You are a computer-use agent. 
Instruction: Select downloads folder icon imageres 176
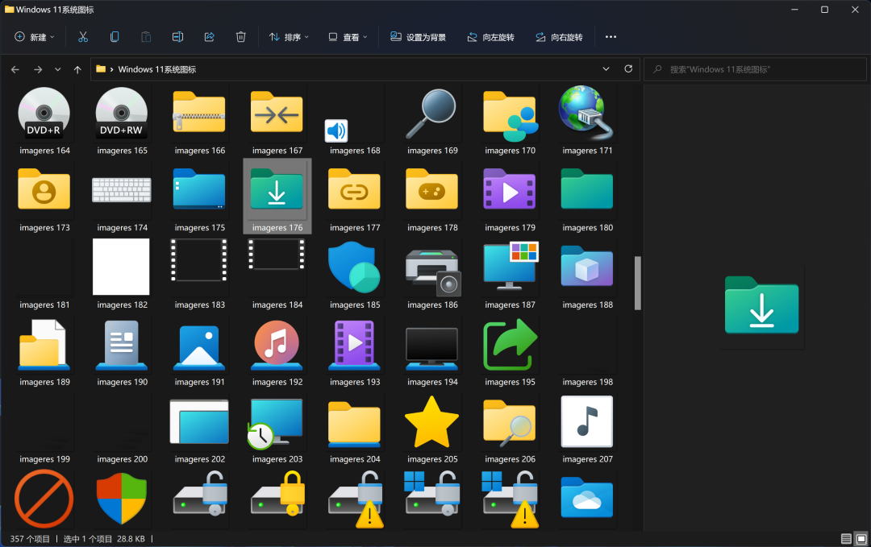[x=277, y=197]
